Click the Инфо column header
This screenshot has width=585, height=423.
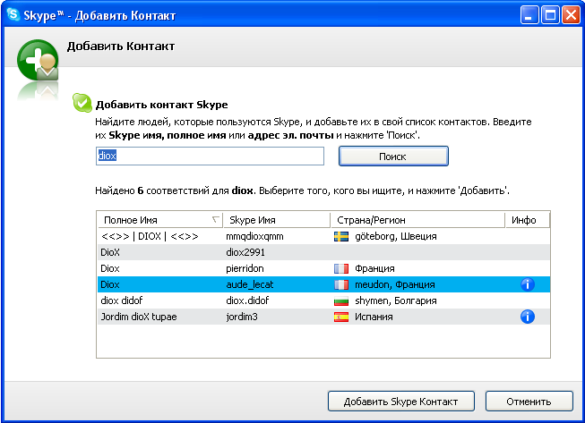[x=528, y=220]
